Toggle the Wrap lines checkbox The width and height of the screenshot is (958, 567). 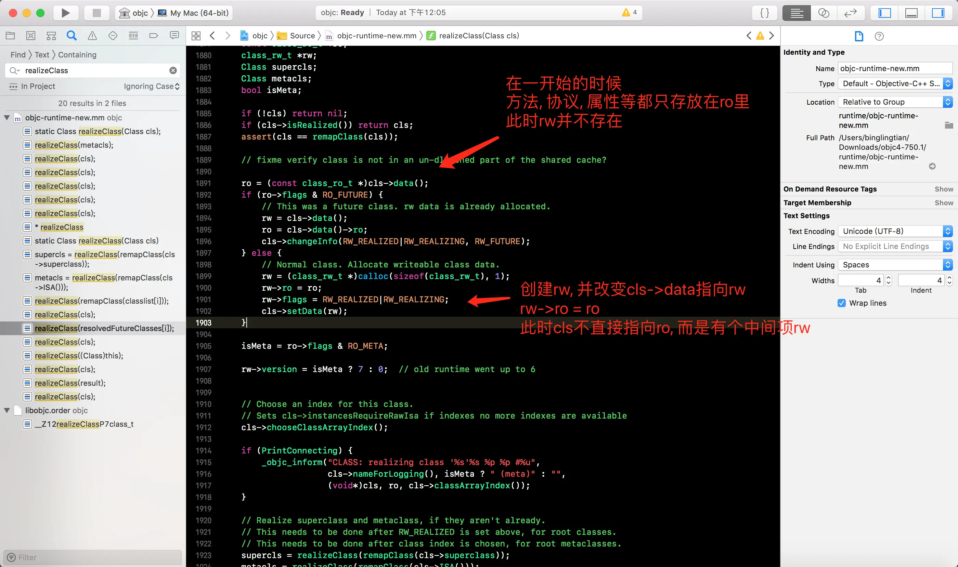point(841,303)
